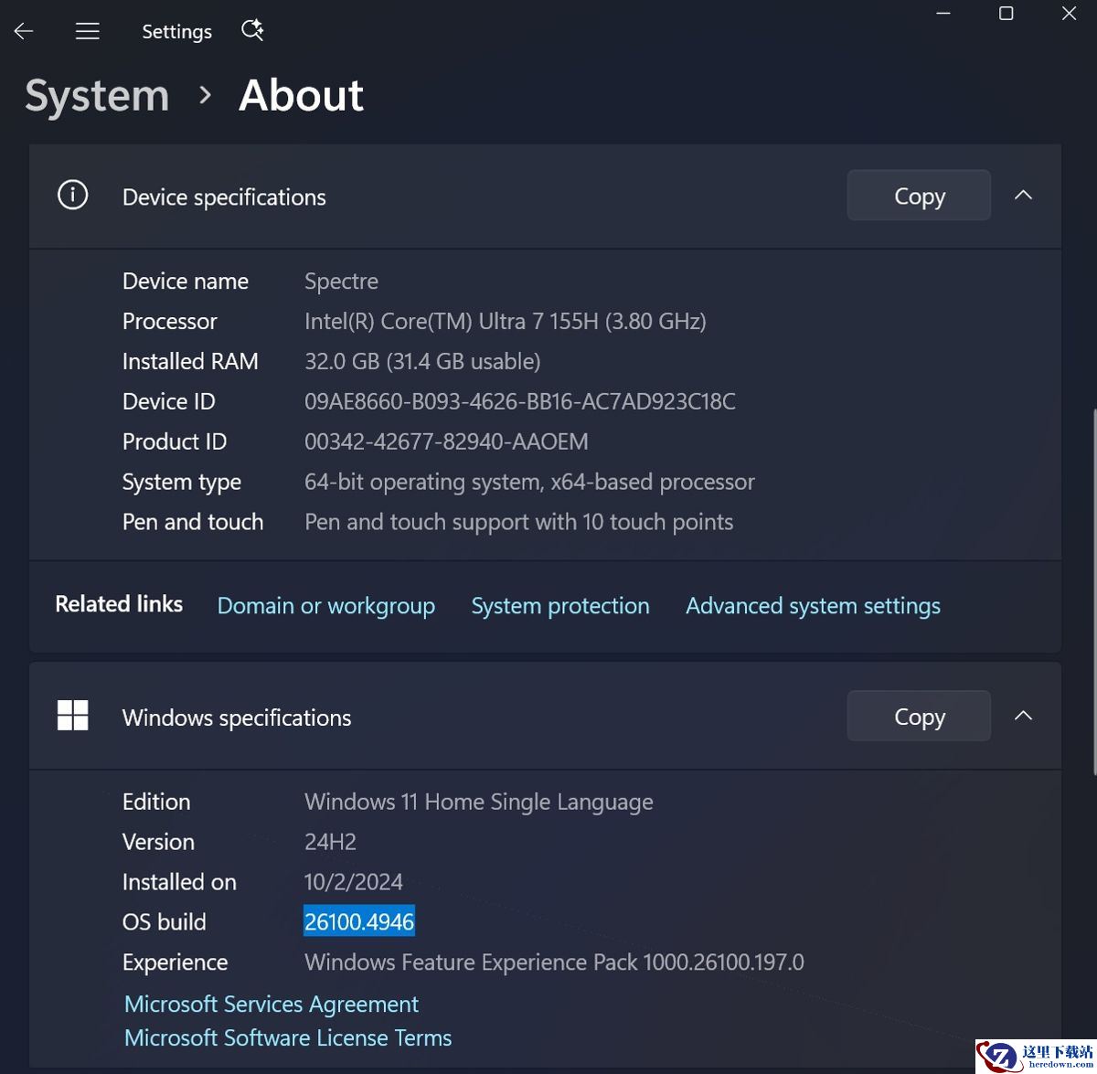Click the System type label
This screenshot has width=1097, height=1074.
tap(182, 482)
